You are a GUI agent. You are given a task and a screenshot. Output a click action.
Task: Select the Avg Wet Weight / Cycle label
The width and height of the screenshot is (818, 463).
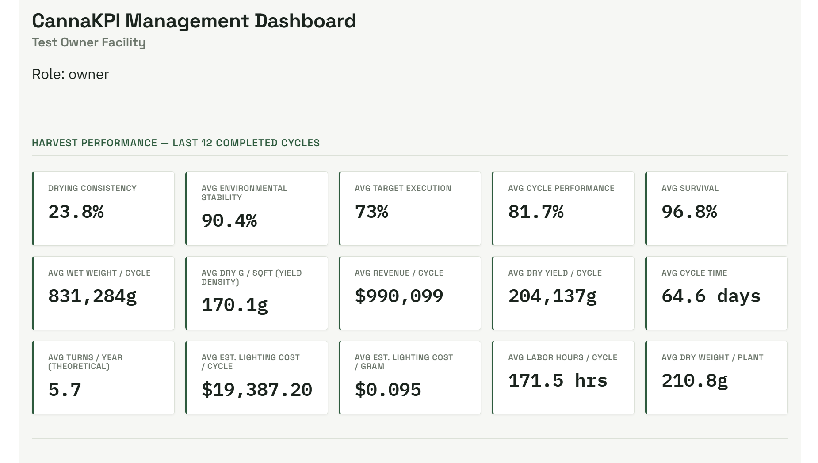(99, 273)
